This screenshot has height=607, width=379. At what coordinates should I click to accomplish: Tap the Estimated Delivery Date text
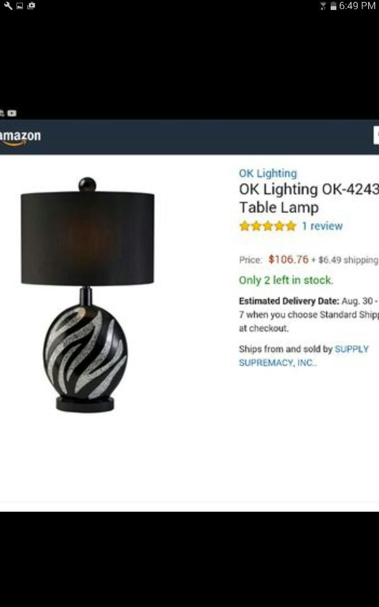[289, 301]
